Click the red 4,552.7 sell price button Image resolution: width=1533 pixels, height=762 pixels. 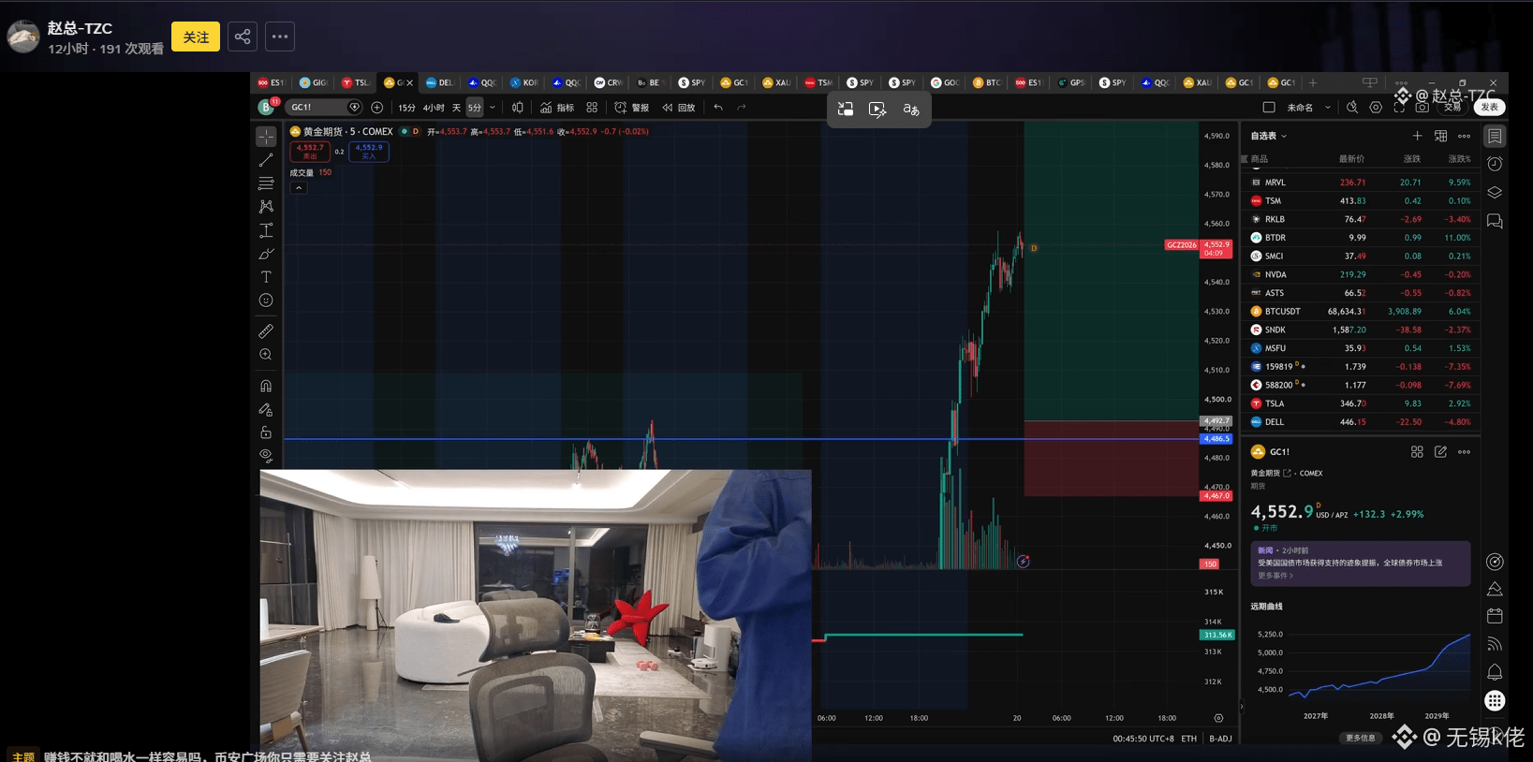coord(310,151)
